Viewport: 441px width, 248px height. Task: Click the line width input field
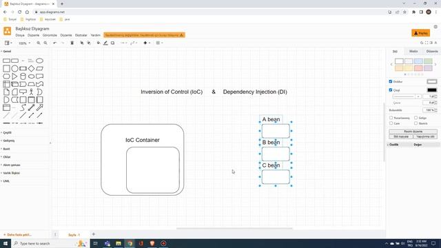(x=429, y=96)
